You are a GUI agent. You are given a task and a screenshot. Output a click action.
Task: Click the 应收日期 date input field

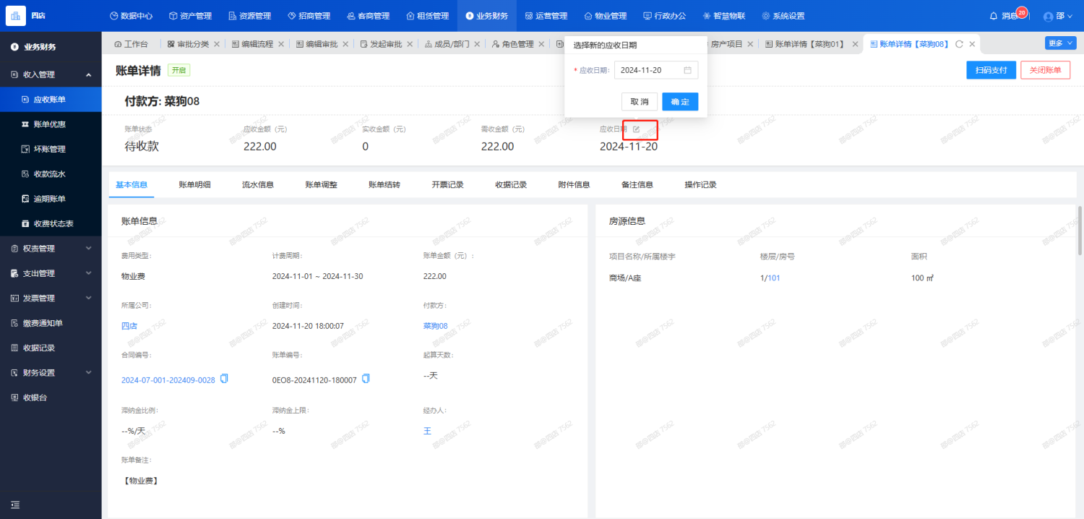click(x=656, y=70)
